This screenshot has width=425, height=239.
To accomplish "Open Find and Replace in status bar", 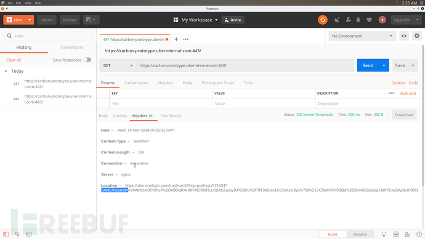I will click(17, 234).
